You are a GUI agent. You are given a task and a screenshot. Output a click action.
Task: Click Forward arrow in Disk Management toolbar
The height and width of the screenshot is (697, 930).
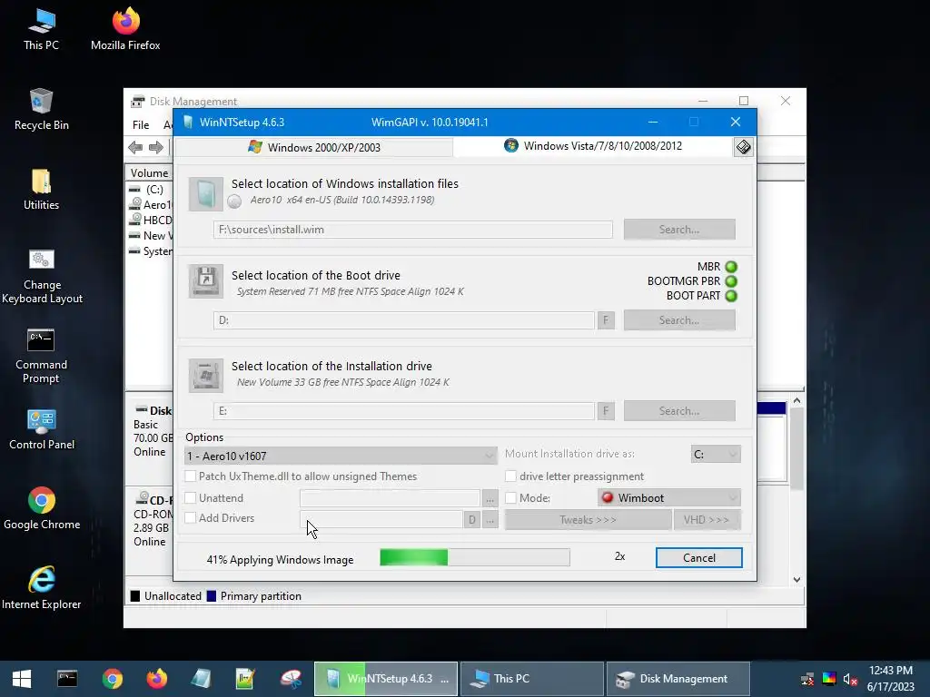156,147
